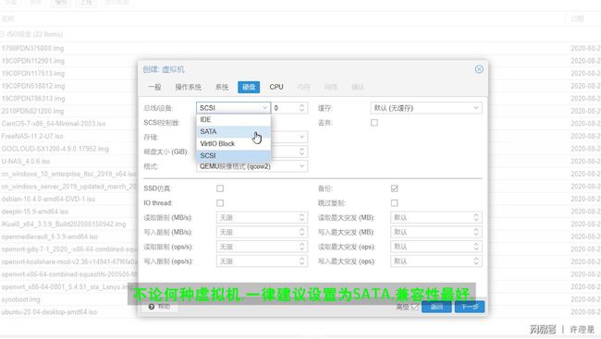Select FreeNAS-11.2-U7.iso in the background list
The width and height of the screenshot is (601, 339).
coord(32,137)
